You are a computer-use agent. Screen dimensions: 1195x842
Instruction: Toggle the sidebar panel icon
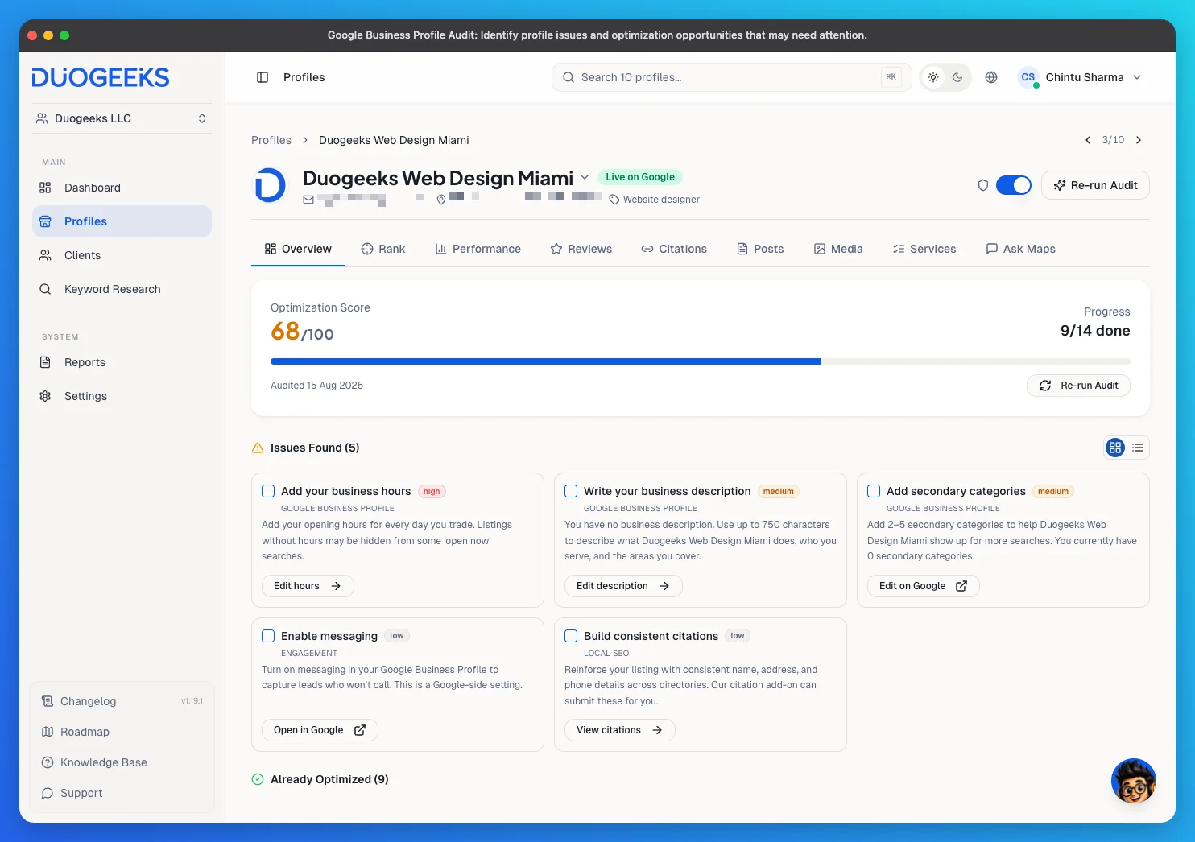(x=263, y=77)
